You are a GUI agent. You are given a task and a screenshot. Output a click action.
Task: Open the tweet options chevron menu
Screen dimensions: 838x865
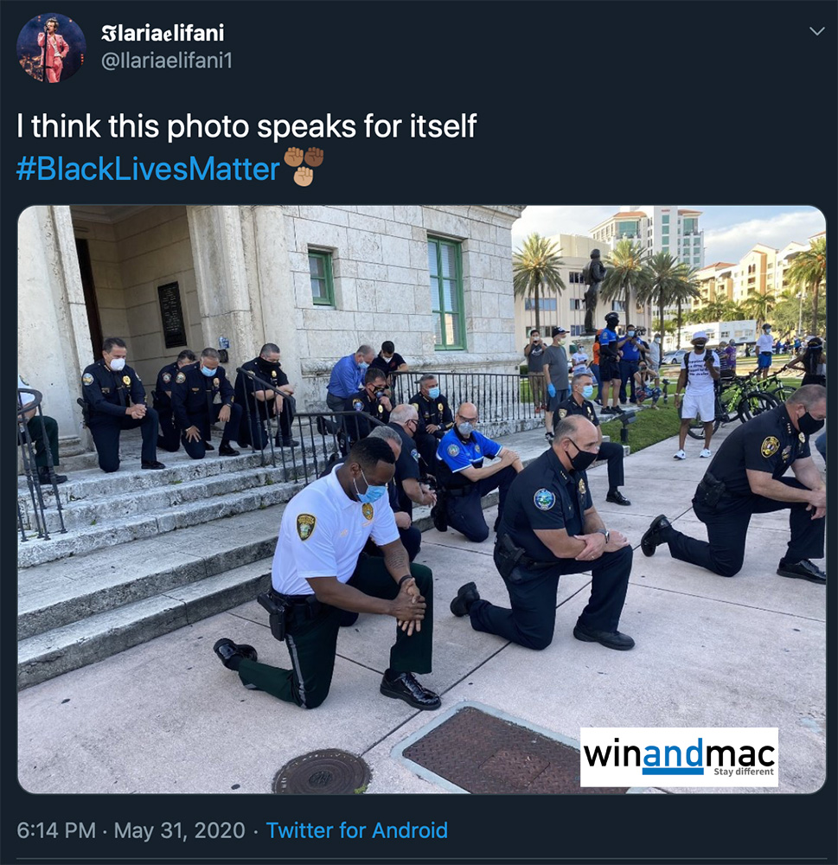point(816,31)
